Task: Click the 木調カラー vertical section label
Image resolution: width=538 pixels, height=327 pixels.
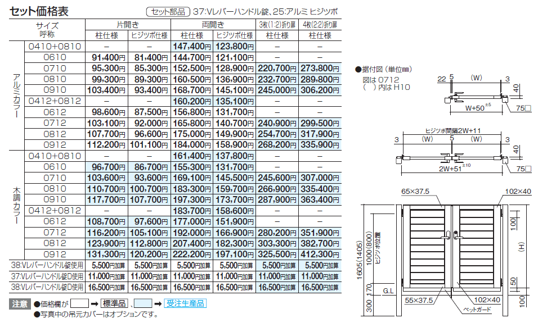Action: (17, 205)
